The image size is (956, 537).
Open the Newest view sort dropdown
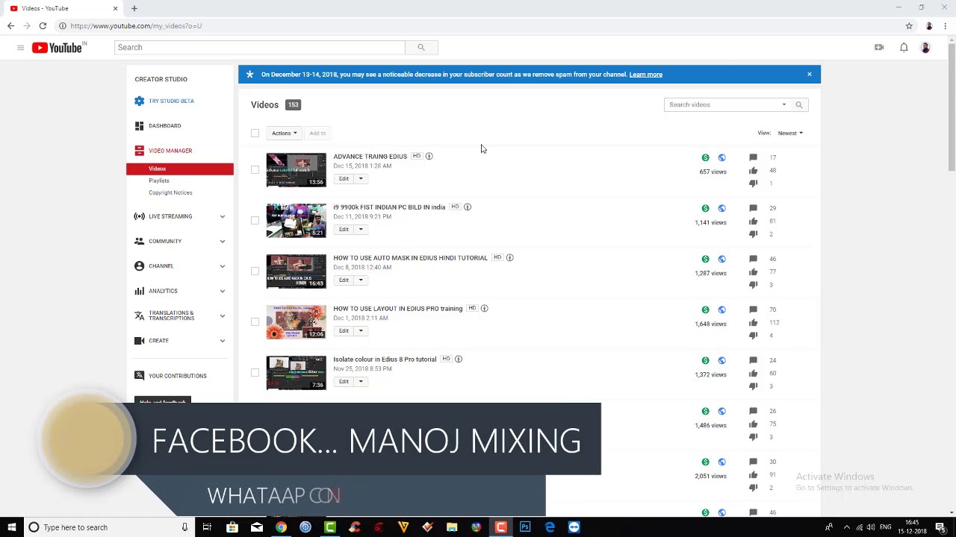click(790, 134)
